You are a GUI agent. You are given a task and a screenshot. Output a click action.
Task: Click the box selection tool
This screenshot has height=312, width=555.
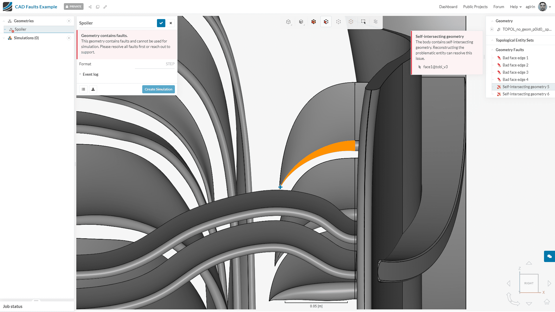click(363, 22)
